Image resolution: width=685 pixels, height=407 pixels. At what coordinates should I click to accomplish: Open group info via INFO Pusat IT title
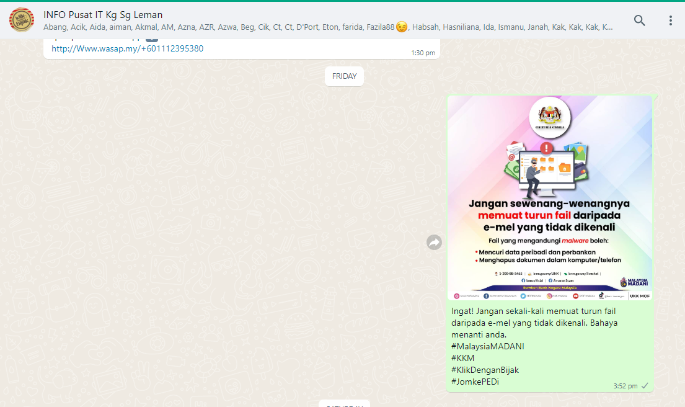point(103,14)
